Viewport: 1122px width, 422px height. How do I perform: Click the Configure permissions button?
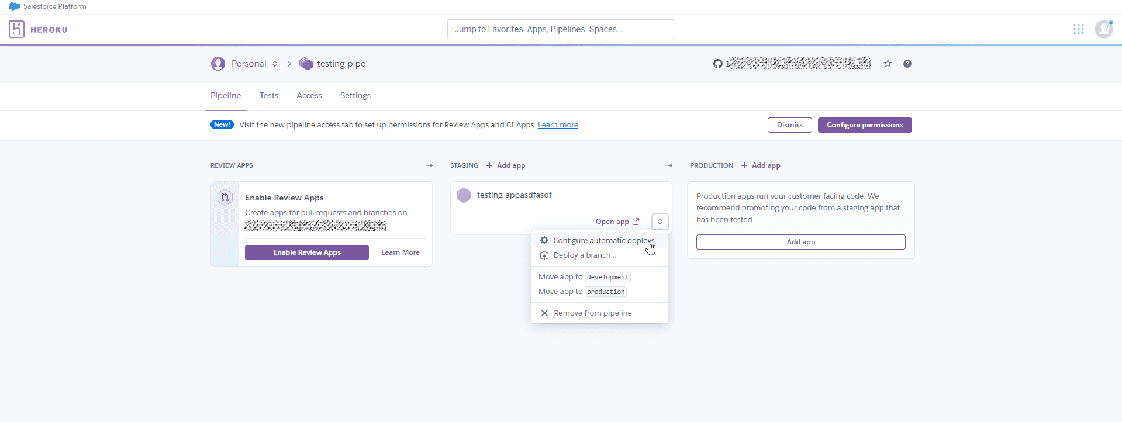click(x=864, y=125)
